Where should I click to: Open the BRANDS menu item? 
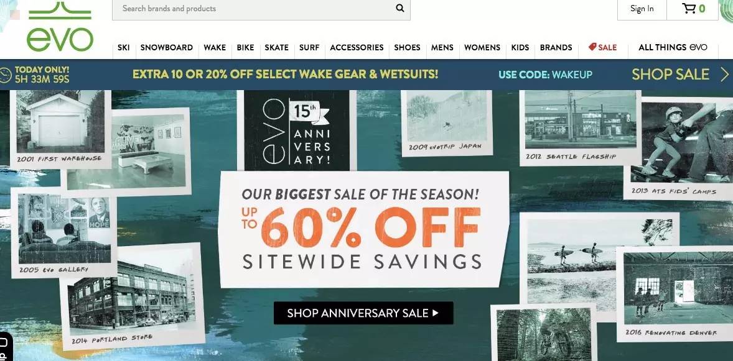click(556, 47)
